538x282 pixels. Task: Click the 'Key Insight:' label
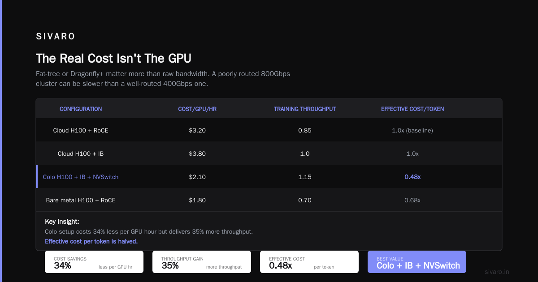coord(62,222)
